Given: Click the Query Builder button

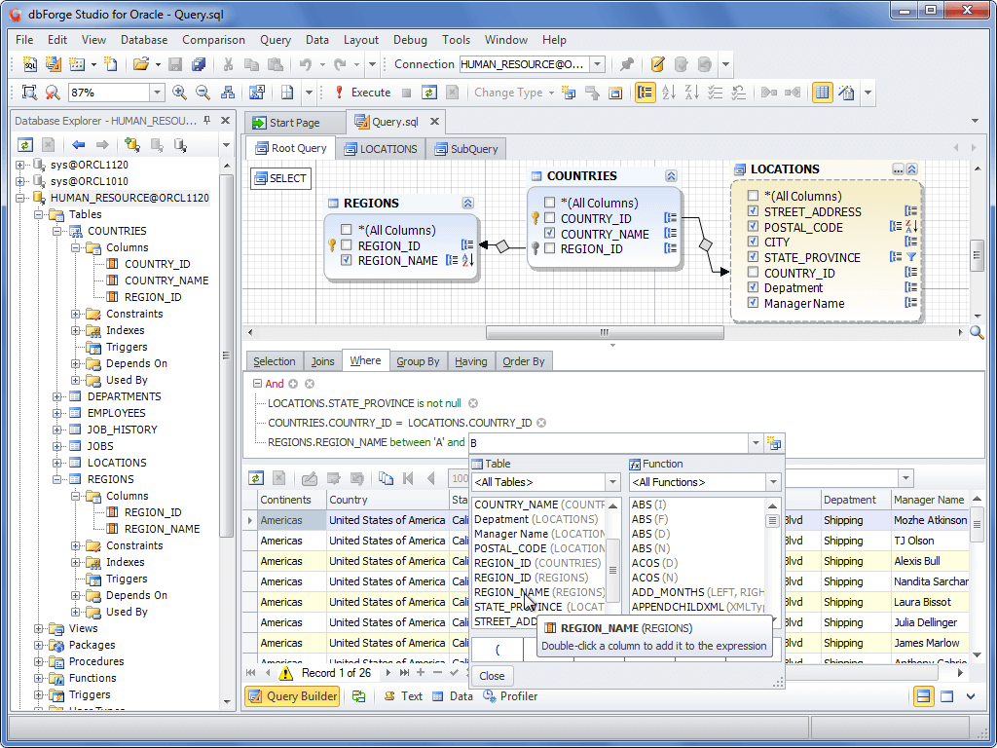Looking at the screenshot, I should 292,696.
